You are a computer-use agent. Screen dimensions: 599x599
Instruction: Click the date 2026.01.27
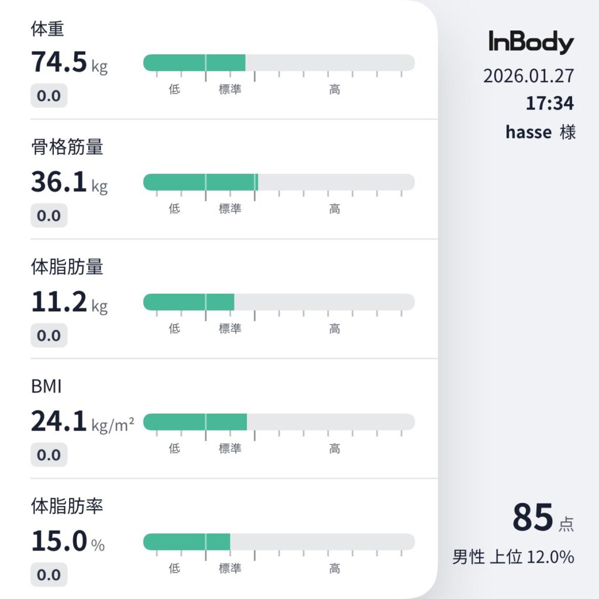point(528,76)
